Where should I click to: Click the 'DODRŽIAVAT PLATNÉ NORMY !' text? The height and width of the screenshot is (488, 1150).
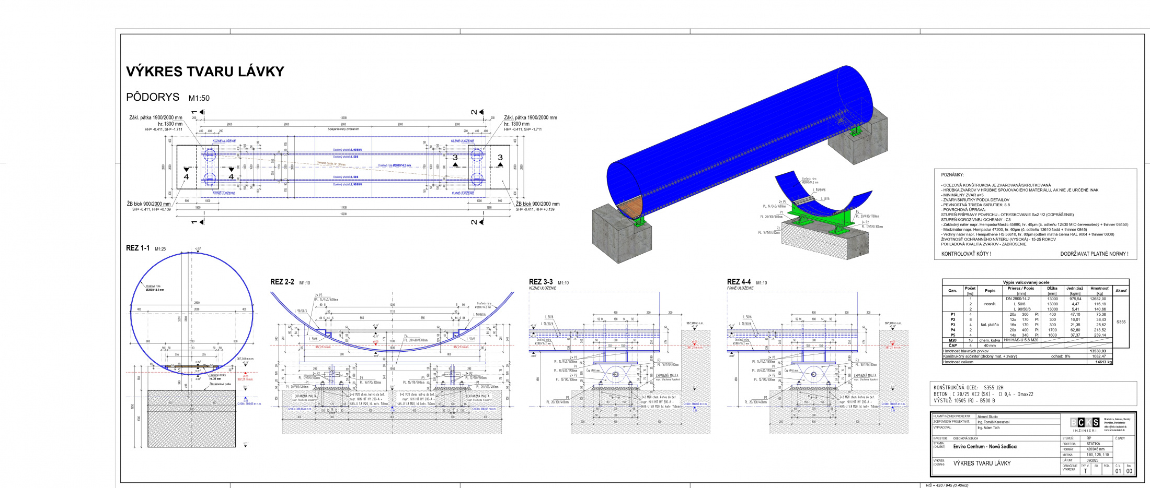point(1094,254)
